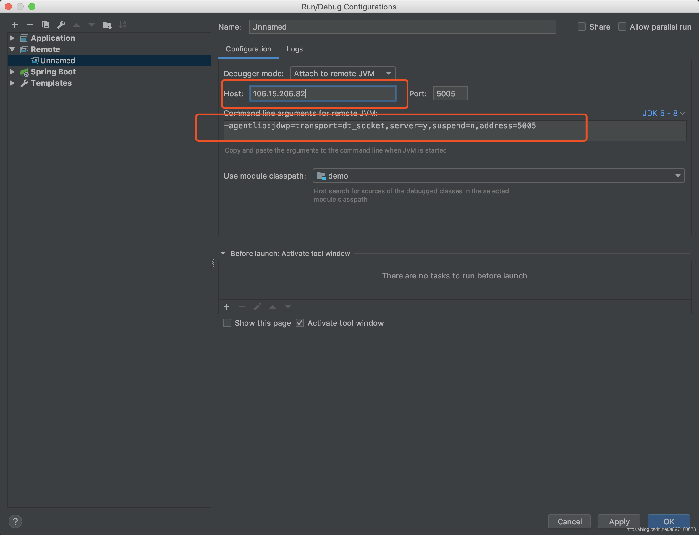699x535 pixels.
Task: Open the Debugger mode dropdown
Action: pyautogui.click(x=343, y=74)
